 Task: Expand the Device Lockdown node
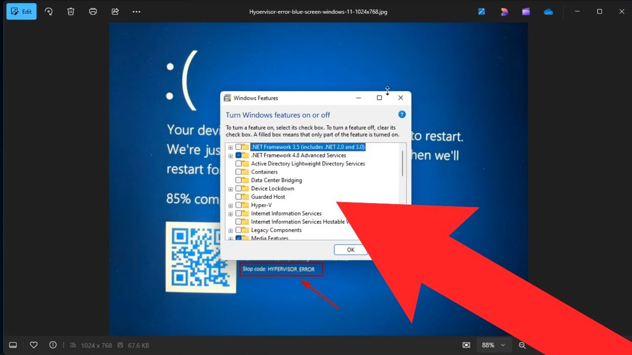click(x=231, y=189)
